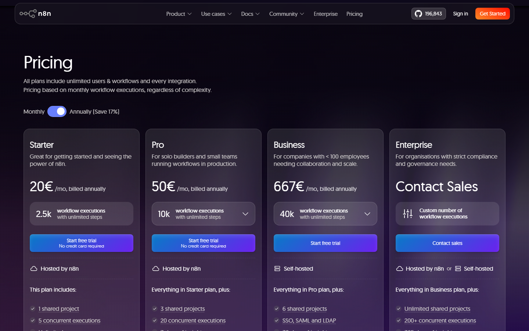Click the cloud icon in Pro plan
529x331 pixels.
(x=156, y=269)
